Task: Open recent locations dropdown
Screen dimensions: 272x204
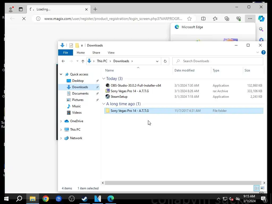Action: click(x=77, y=61)
